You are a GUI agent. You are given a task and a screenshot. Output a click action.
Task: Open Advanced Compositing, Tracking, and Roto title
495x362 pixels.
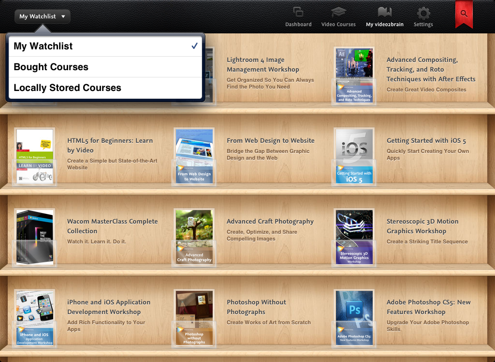[431, 69]
